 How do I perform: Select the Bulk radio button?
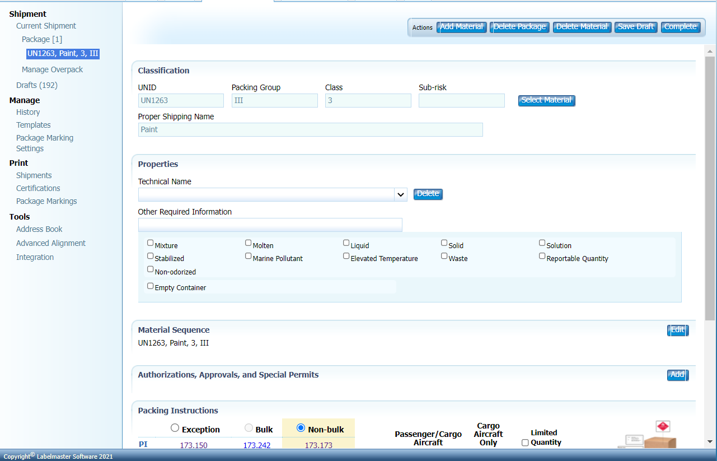(x=248, y=427)
